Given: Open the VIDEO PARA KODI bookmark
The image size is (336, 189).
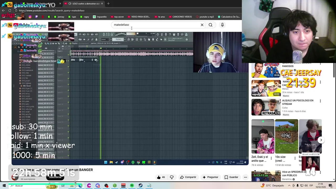Looking at the screenshot, I should click(x=139, y=17).
